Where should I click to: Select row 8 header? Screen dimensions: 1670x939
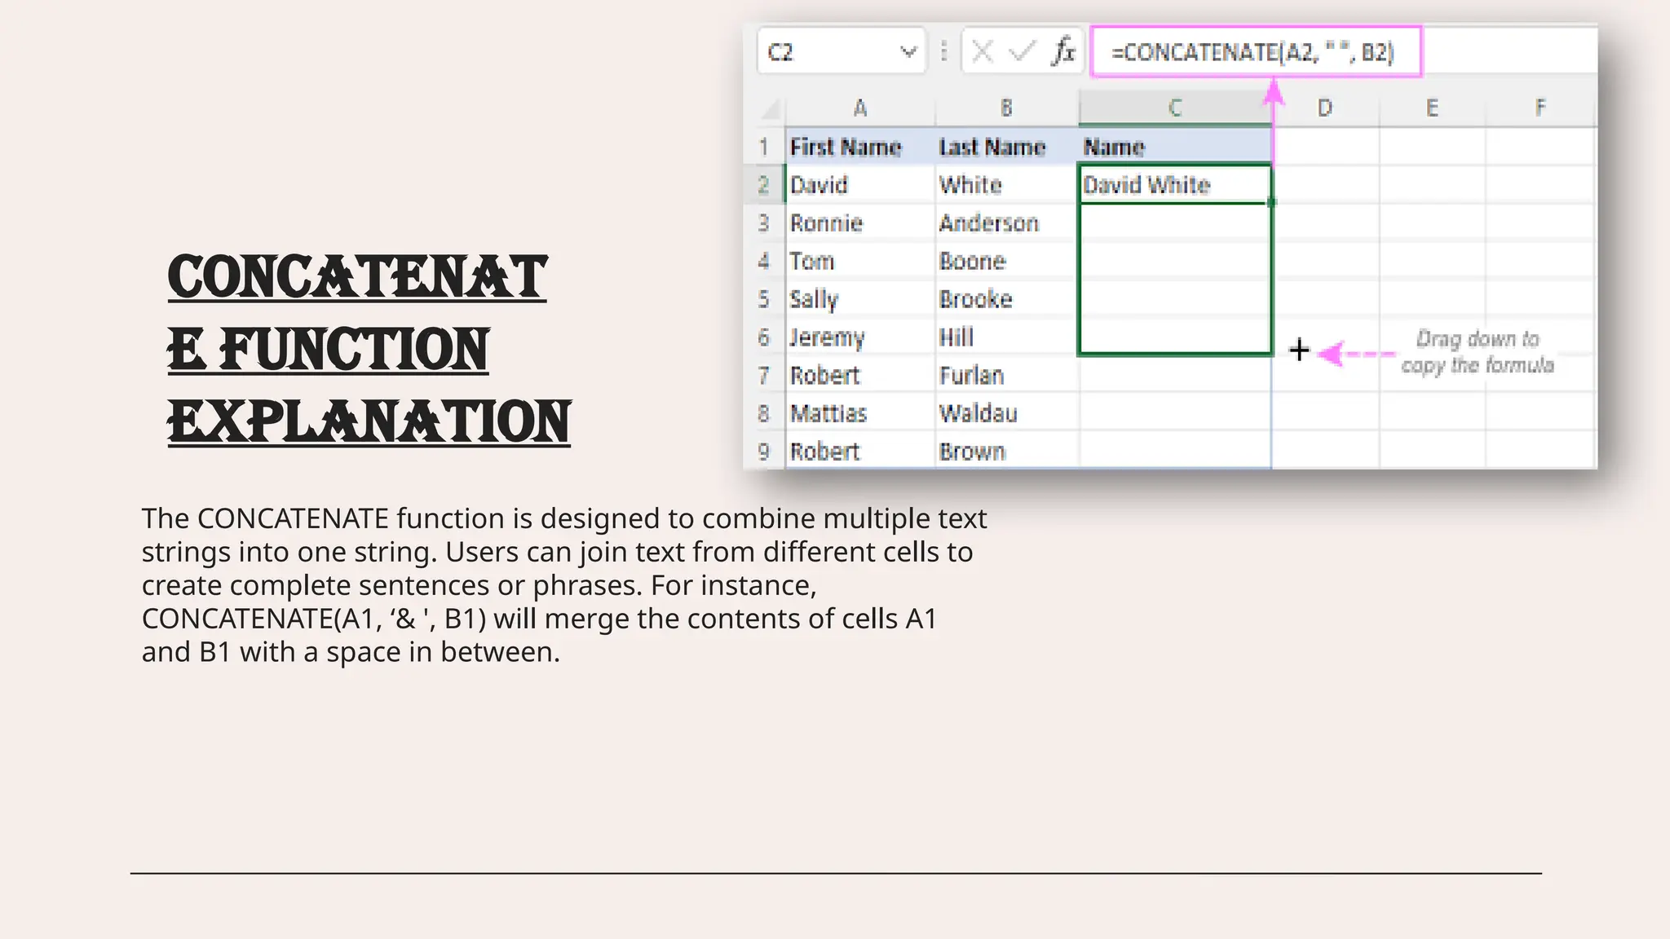[764, 413]
